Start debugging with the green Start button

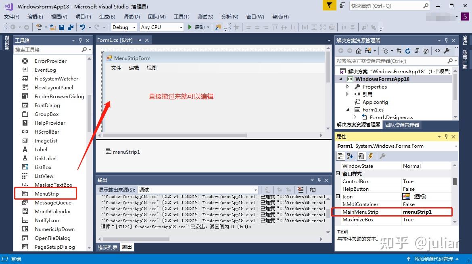click(x=189, y=27)
